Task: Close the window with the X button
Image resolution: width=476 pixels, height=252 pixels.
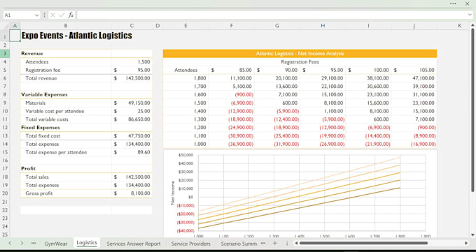Action: tap(467, 3)
